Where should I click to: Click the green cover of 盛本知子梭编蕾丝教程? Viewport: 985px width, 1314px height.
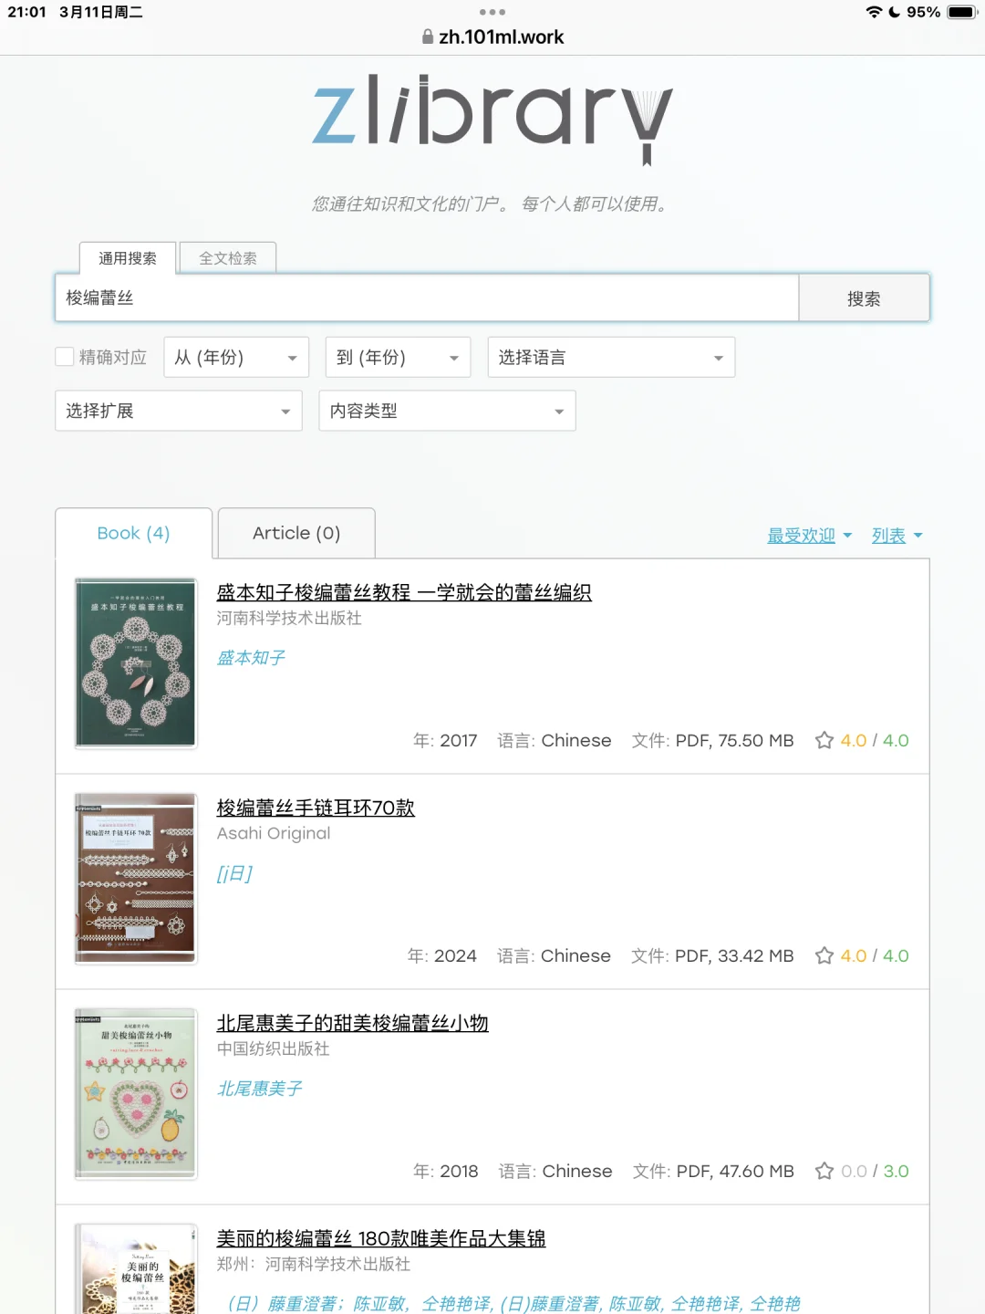pos(136,663)
